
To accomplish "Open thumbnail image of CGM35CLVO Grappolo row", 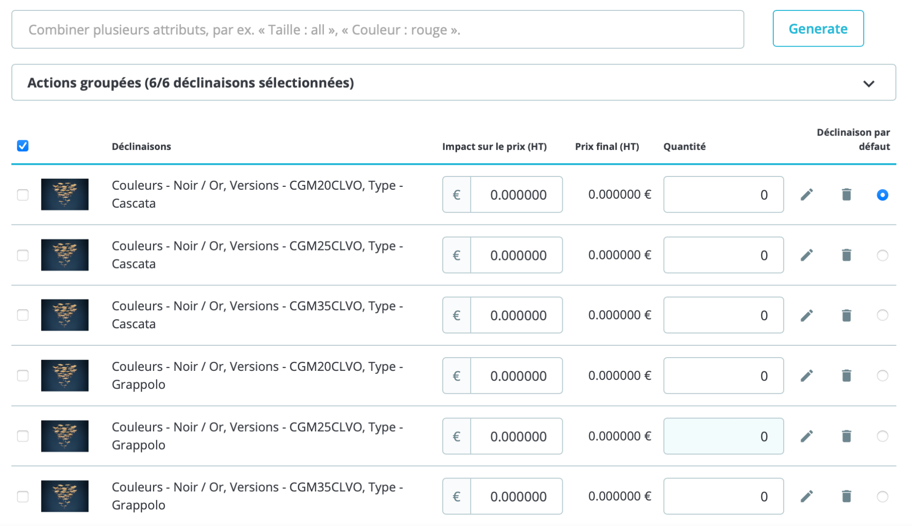I will pyautogui.click(x=65, y=496).
